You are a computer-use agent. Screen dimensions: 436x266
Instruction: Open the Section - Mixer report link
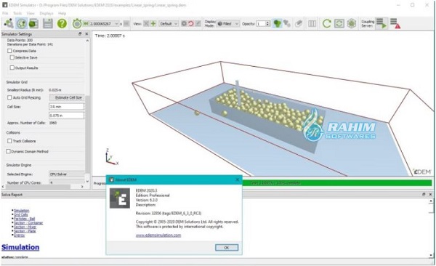[x=25, y=227]
